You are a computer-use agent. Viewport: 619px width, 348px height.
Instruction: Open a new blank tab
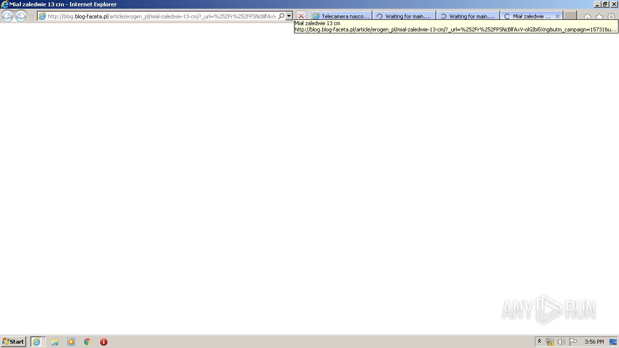click(x=570, y=16)
